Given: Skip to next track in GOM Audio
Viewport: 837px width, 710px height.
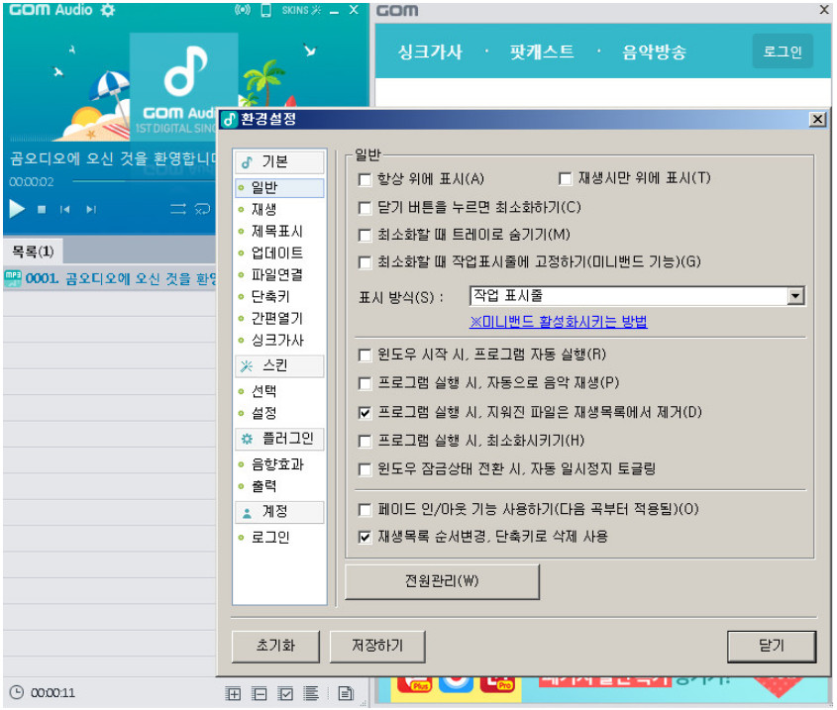Looking at the screenshot, I should coord(91,209).
